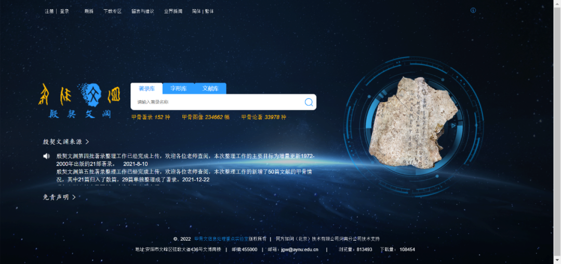Switch language to 繁体
The image size is (561, 264).
click(x=209, y=11)
